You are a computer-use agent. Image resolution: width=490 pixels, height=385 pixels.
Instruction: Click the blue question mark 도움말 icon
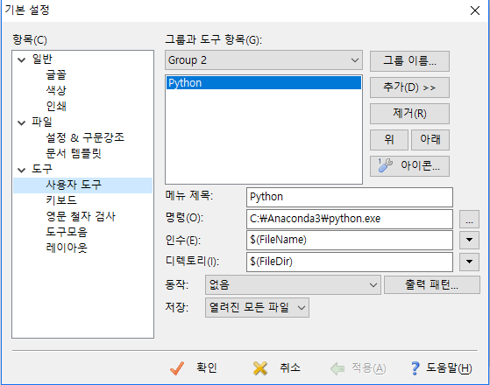click(x=415, y=368)
